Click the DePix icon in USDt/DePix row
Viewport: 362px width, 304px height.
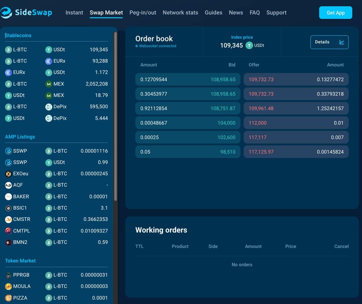48,118
